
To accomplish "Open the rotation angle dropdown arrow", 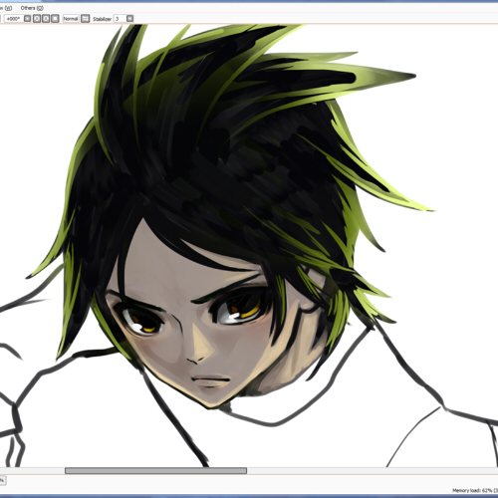I will (x=27, y=19).
